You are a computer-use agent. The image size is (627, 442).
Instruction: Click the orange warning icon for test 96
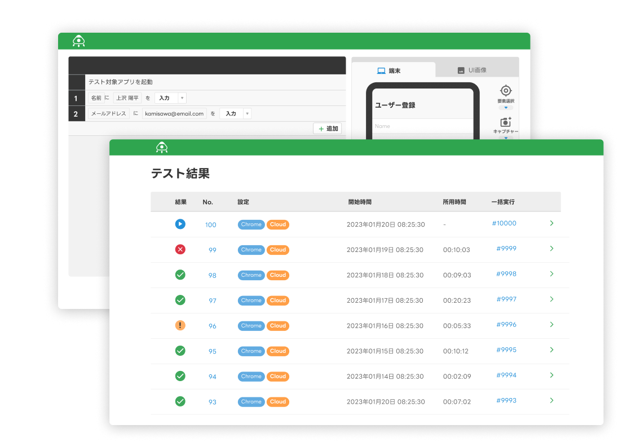point(180,325)
